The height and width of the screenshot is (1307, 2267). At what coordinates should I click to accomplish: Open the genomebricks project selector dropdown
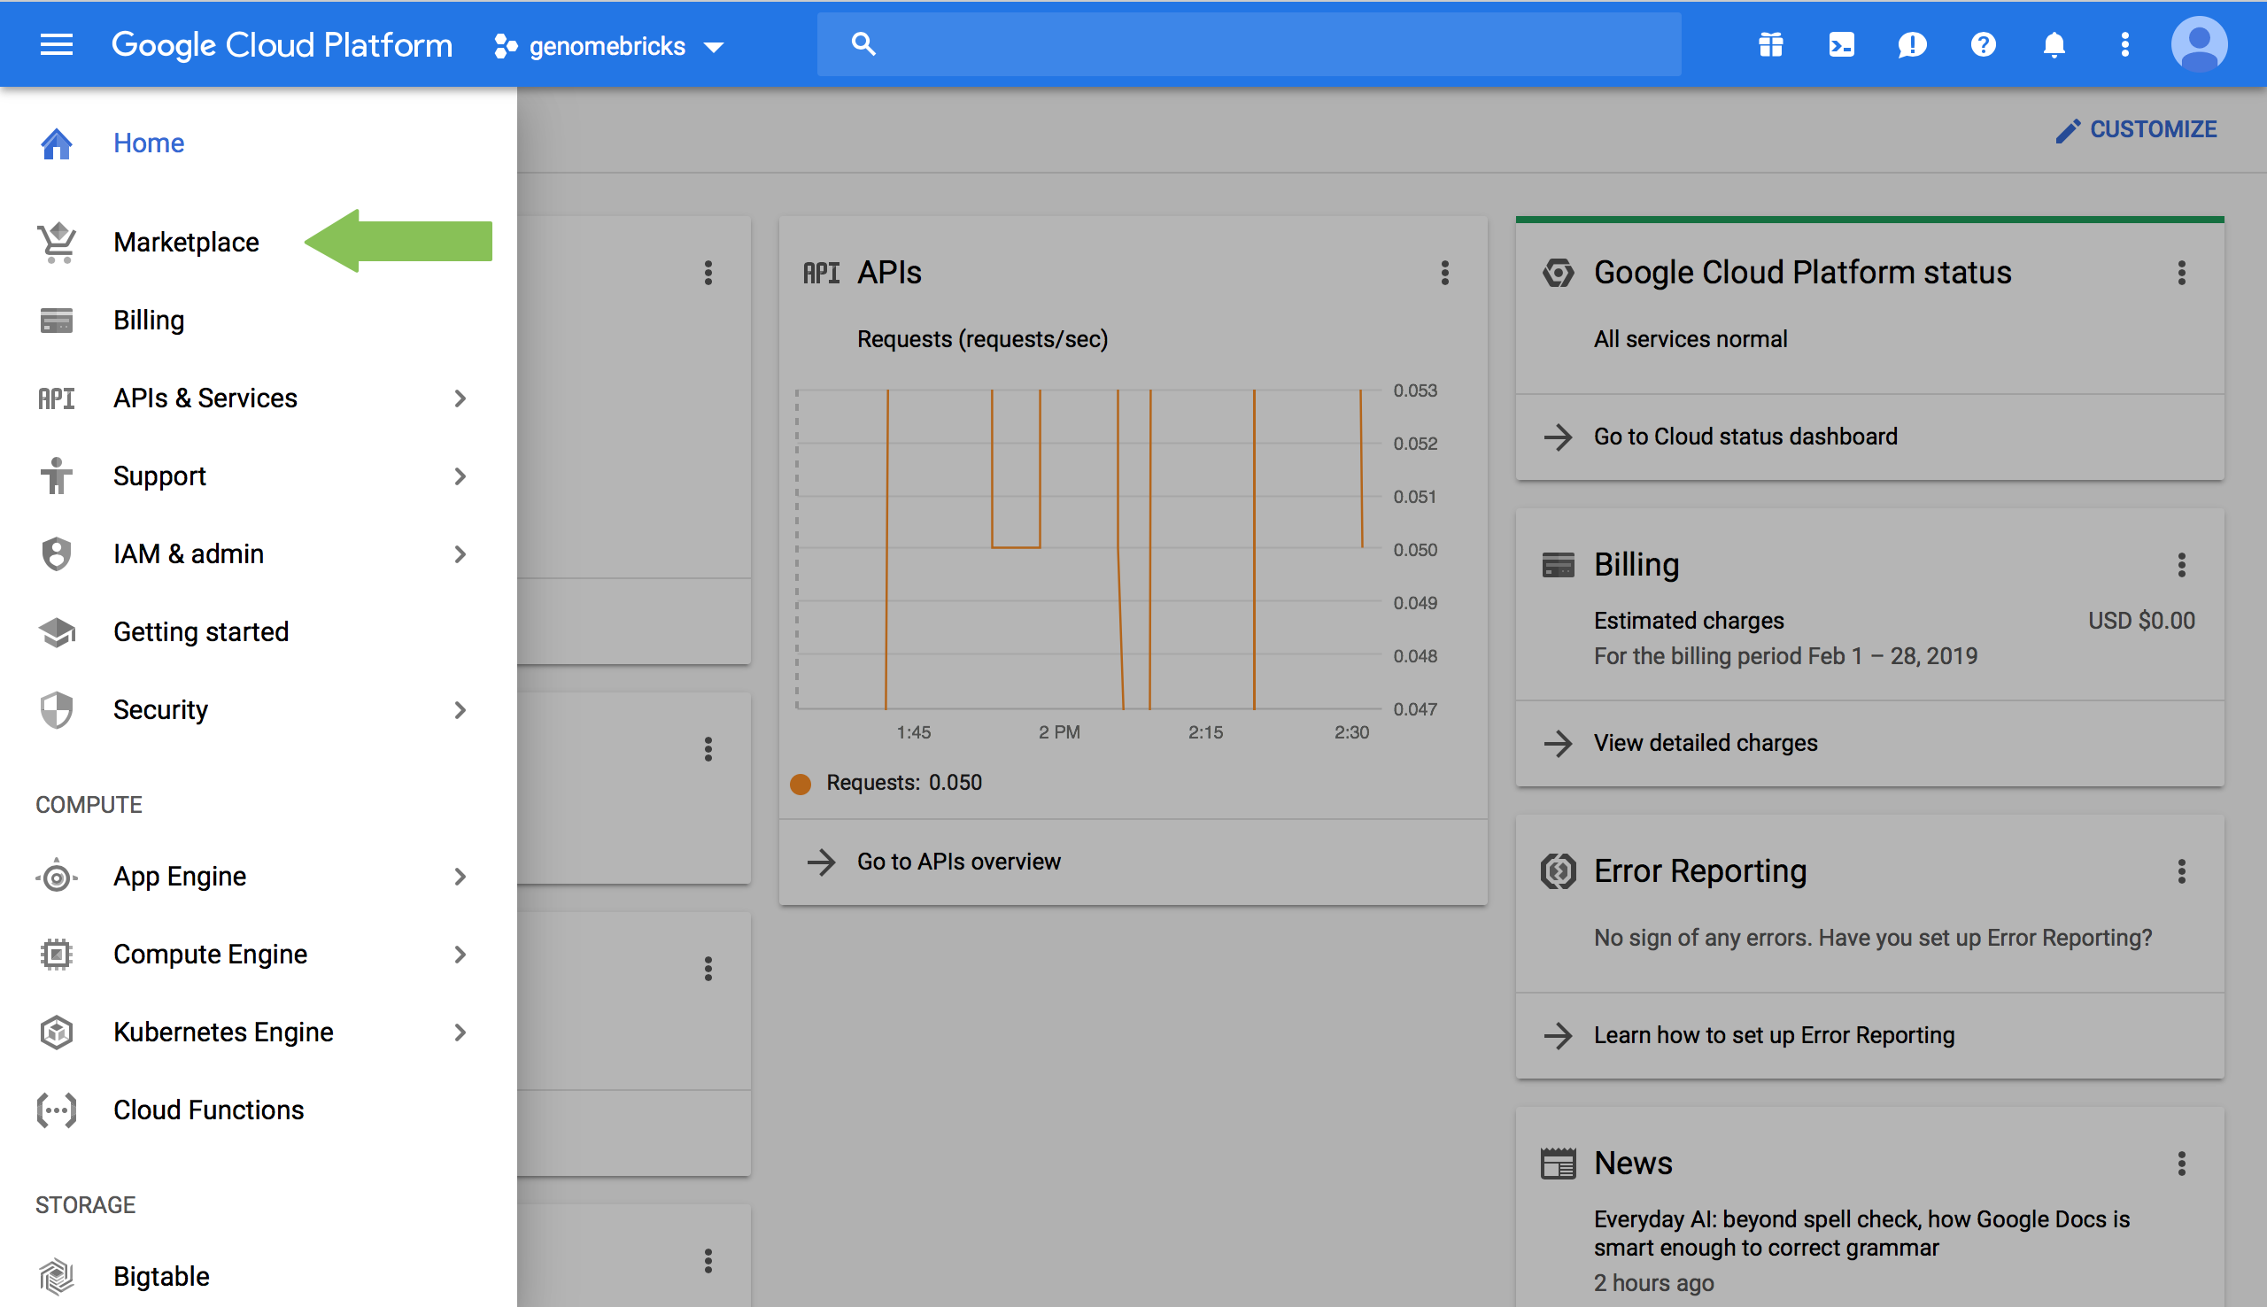(610, 46)
